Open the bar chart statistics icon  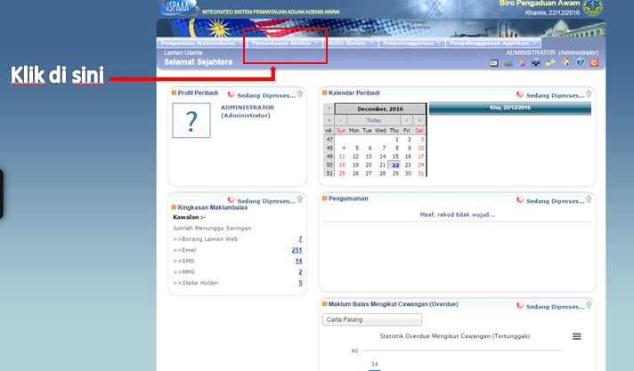[508, 63]
